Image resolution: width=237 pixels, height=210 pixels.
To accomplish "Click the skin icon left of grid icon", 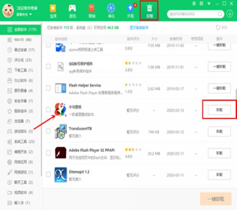I will click(x=194, y=3).
